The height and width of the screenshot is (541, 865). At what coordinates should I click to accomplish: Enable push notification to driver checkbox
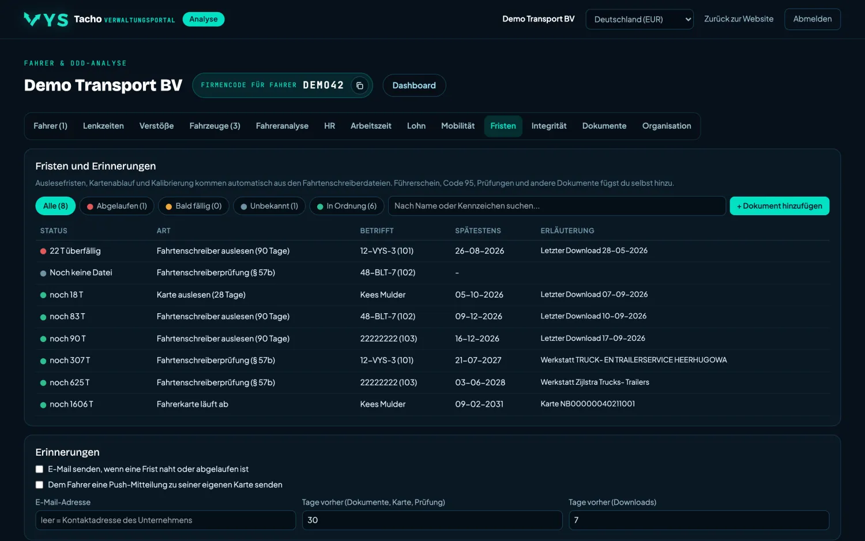[x=39, y=485]
